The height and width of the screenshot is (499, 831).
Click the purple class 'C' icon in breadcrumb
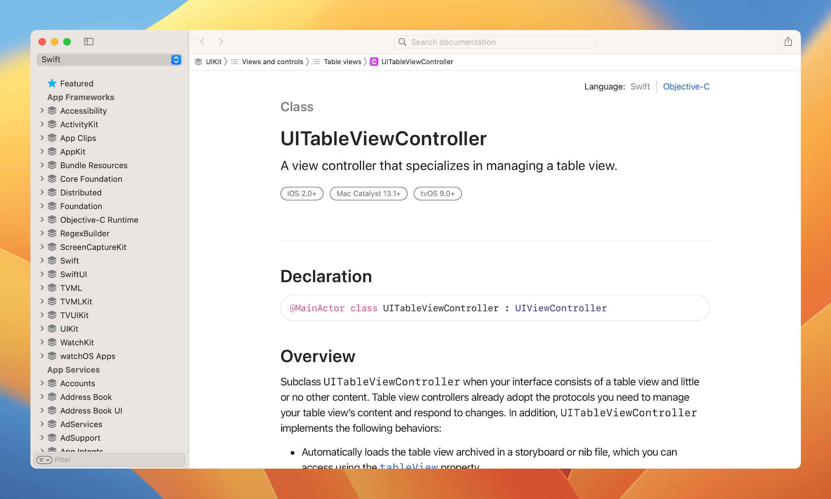374,62
